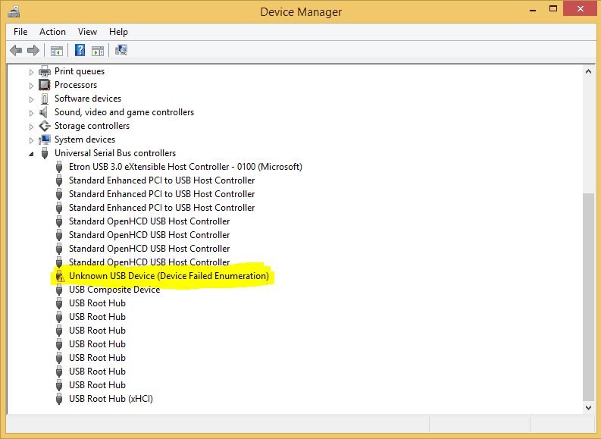Click the Show/Hide Action Pane toolbar icon
601x439 pixels.
pyautogui.click(x=98, y=50)
